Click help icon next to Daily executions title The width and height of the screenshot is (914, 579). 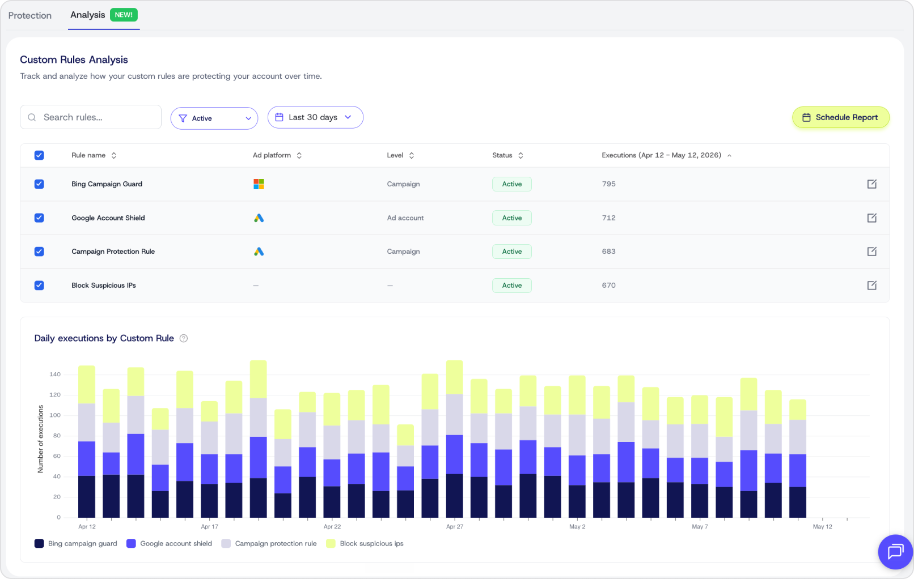coord(184,338)
